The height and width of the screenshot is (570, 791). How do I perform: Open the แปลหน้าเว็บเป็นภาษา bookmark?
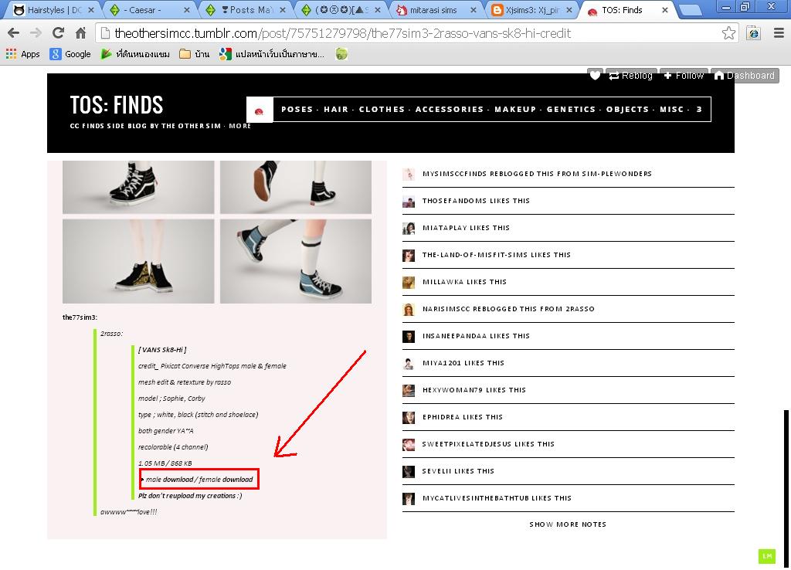(272, 54)
